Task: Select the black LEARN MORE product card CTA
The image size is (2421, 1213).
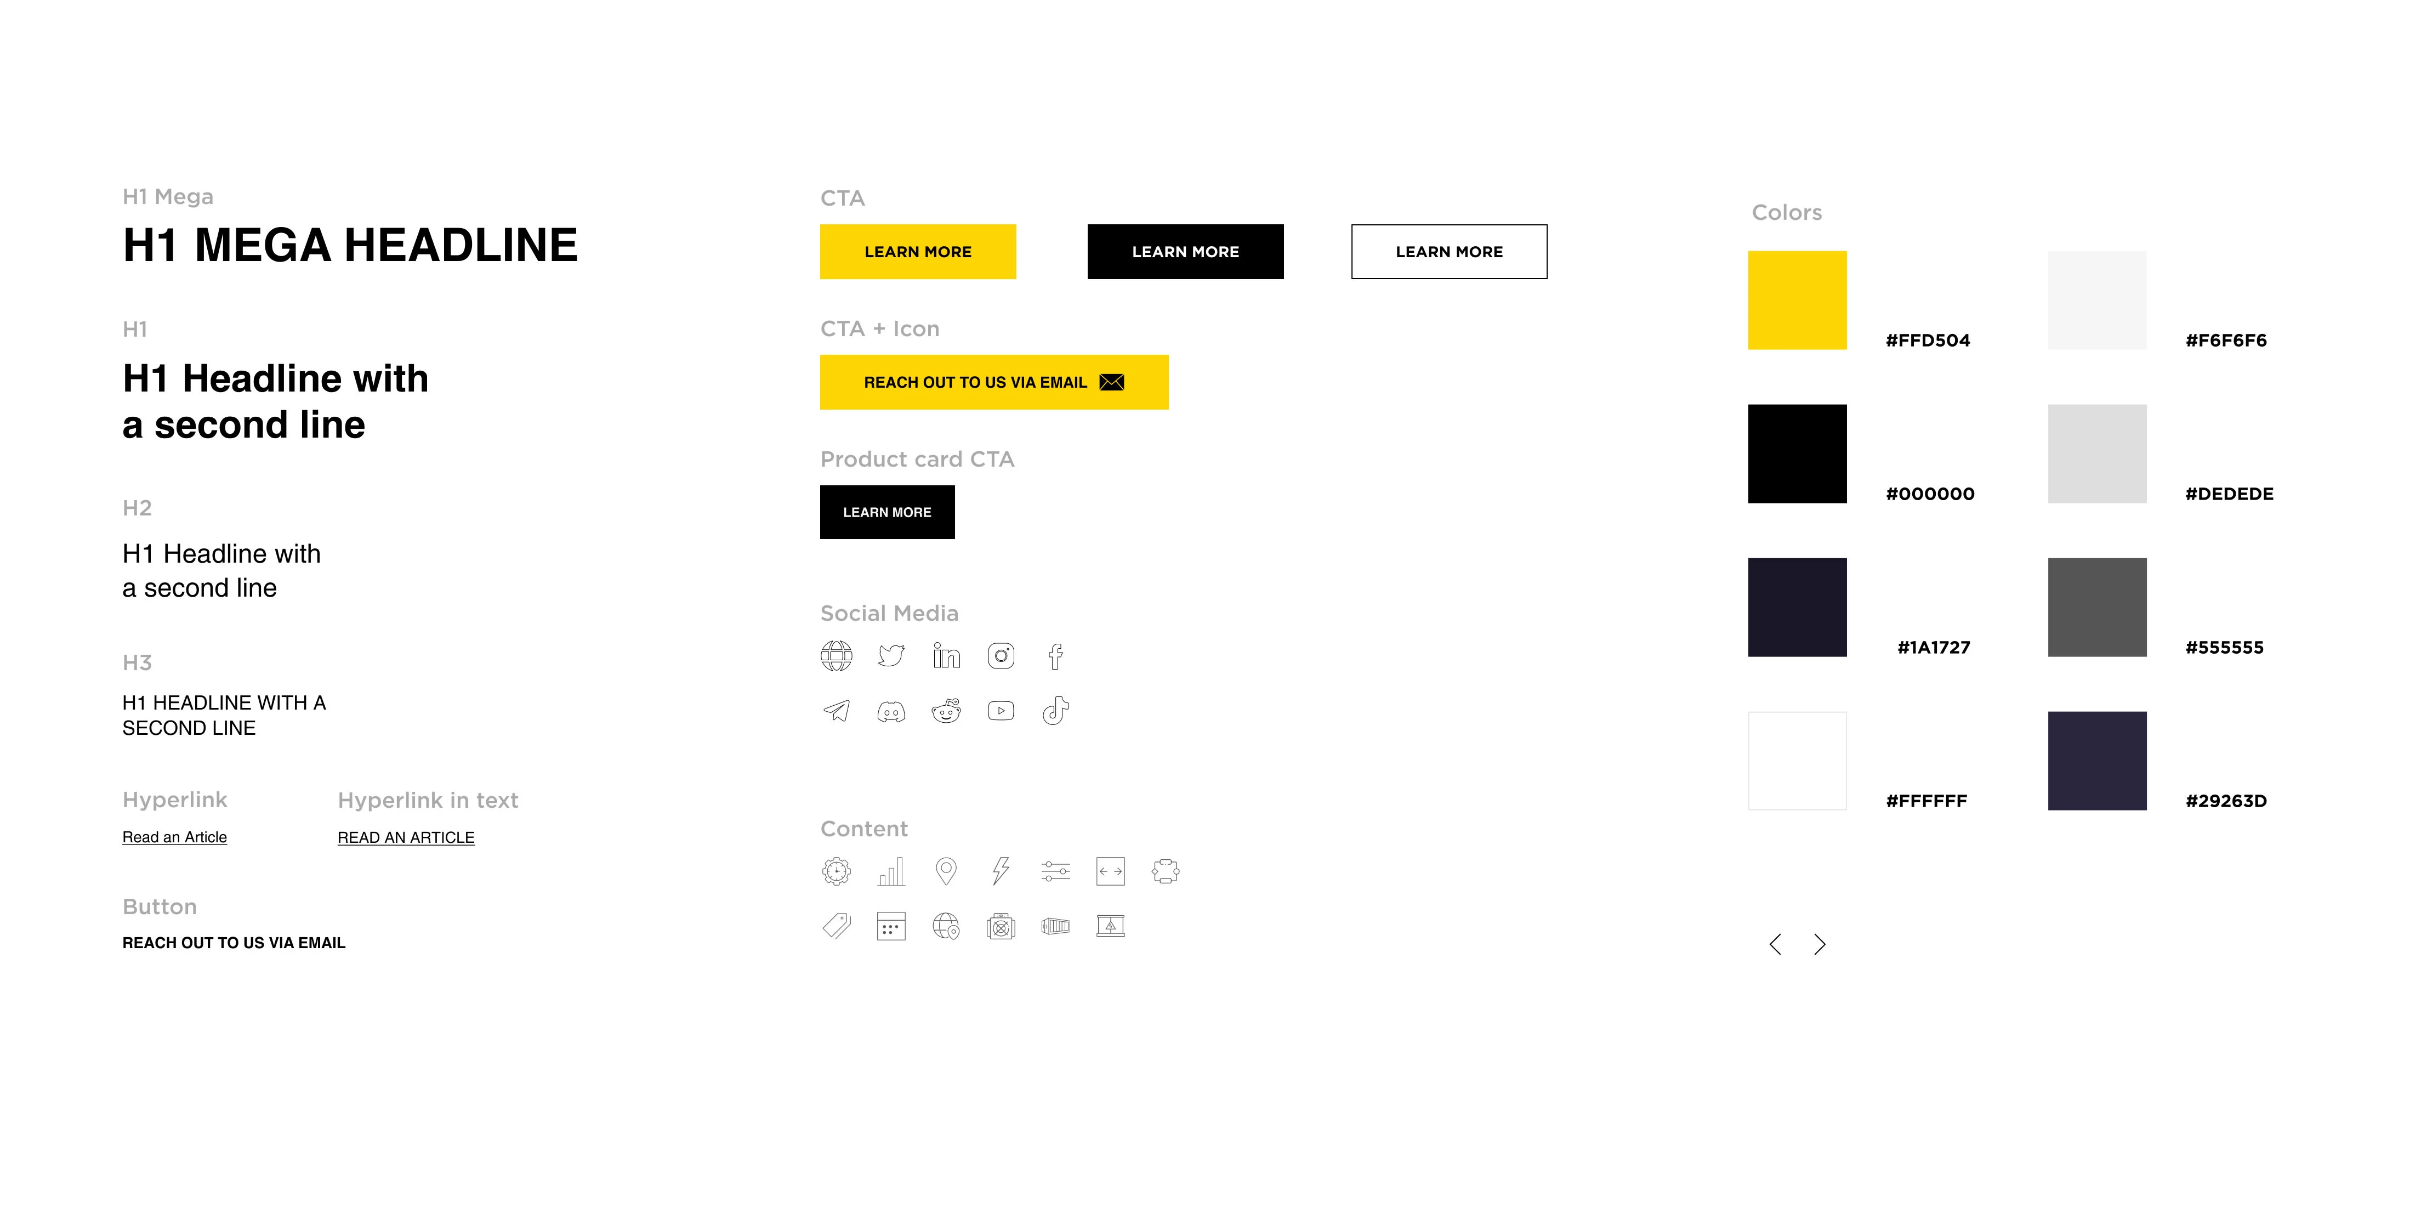Action: (886, 511)
